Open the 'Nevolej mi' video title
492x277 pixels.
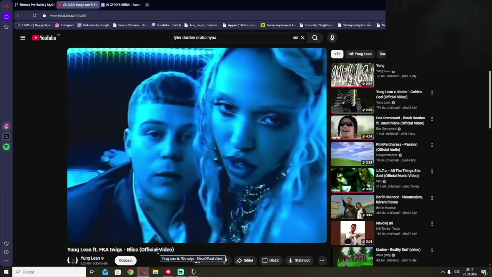pos(384,223)
